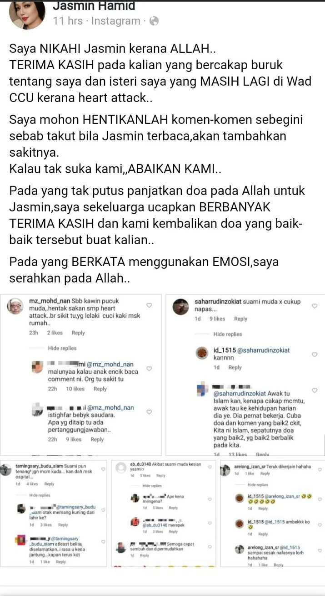This screenshot has height=596, width=325.
Task: Click the globe public privacy icon
Action: pos(154,21)
